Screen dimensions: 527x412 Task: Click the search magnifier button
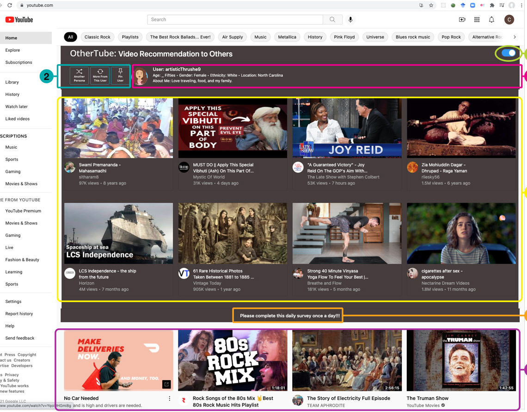click(x=332, y=19)
